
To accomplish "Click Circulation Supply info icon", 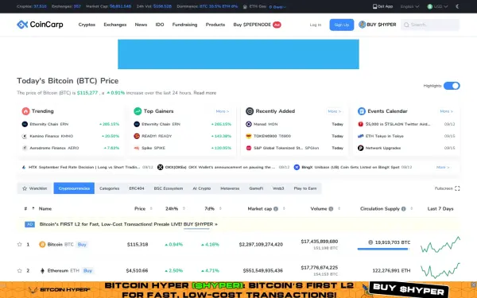I will 404,208.
